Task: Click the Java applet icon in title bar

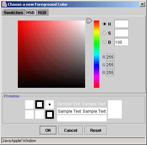Action: 4,4
